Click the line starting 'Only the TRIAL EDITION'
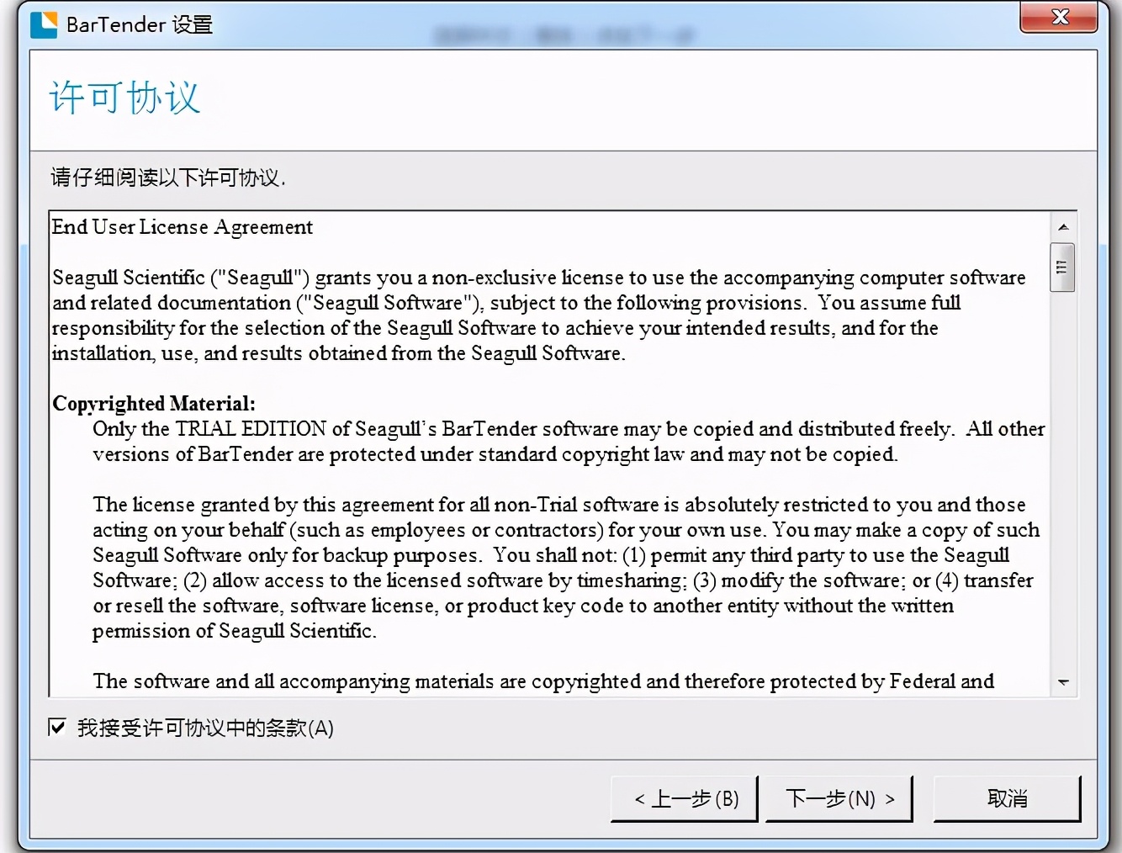The width and height of the screenshot is (1122, 853). [x=569, y=429]
